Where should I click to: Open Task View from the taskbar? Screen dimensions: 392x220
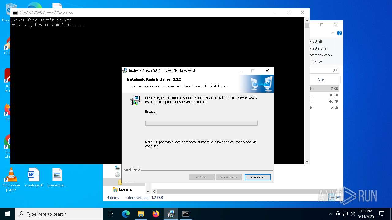tap(110, 214)
